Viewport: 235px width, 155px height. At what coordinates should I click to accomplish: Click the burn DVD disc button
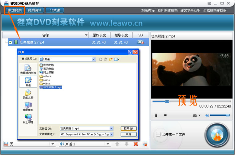coord(217,135)
